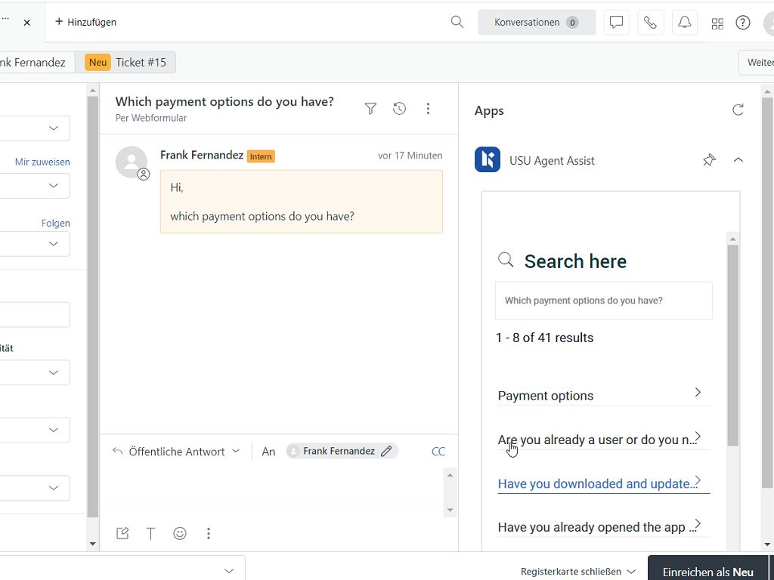Click the phone call icon
Screen dimensions: 774x580
click(650, 23)
